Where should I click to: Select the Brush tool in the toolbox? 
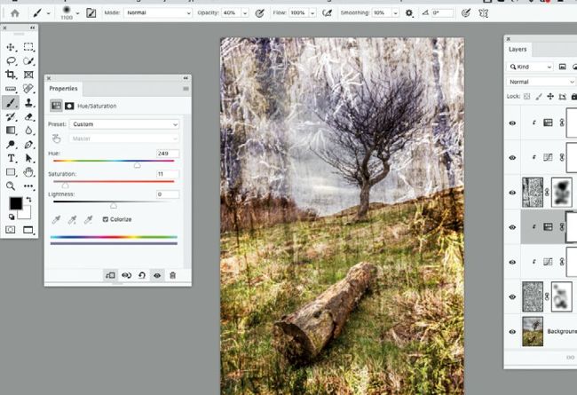pos(11,103)
